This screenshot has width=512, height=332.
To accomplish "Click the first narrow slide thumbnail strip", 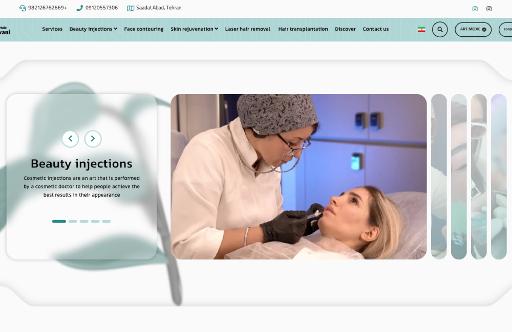I will point(439,176).
